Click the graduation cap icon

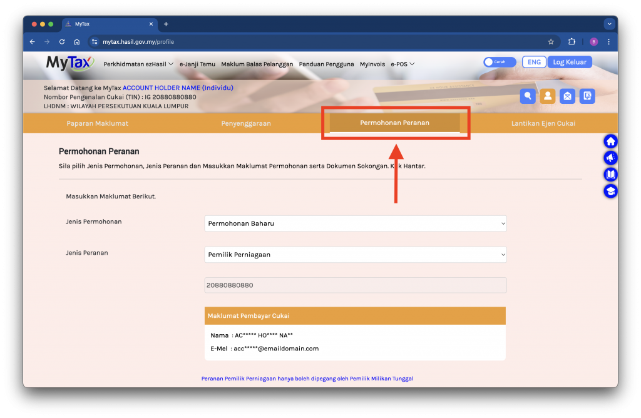point(610,191)
